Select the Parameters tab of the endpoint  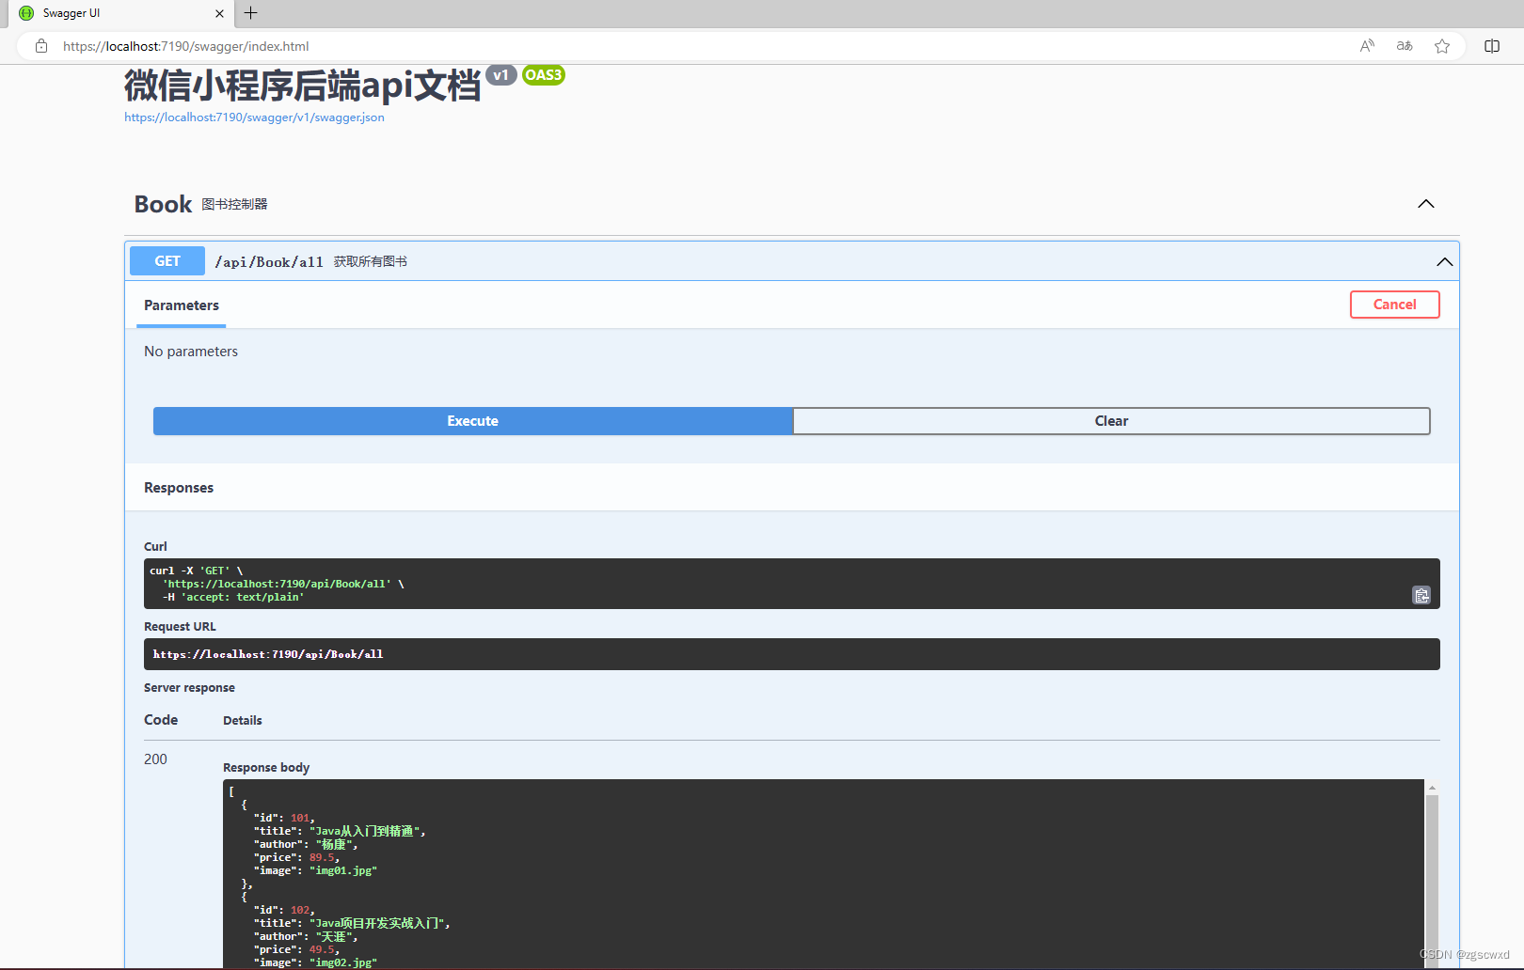click(x=181, y=305)
